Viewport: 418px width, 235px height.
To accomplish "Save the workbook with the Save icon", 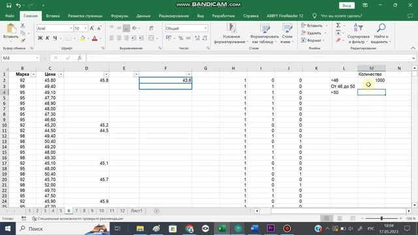I will click(x=8, y=5).
